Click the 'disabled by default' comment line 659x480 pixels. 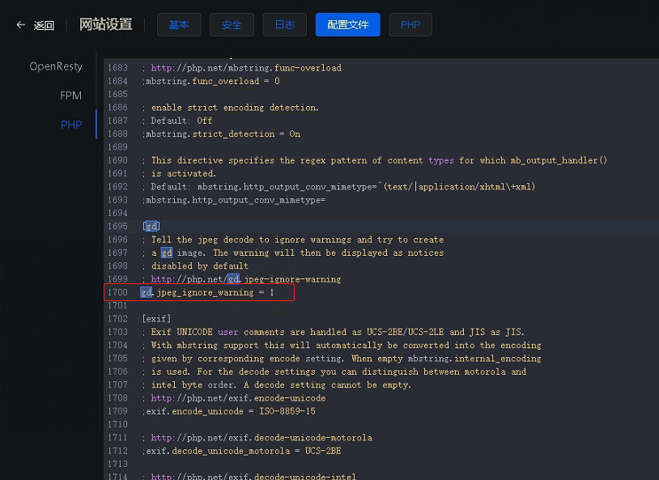tap(195, 266)
